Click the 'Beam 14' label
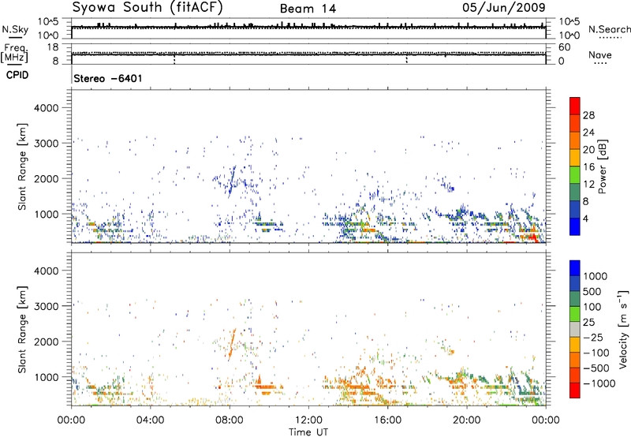Viewport: 631px width, 437px height. pyautogui.click(x=308, y=9)
